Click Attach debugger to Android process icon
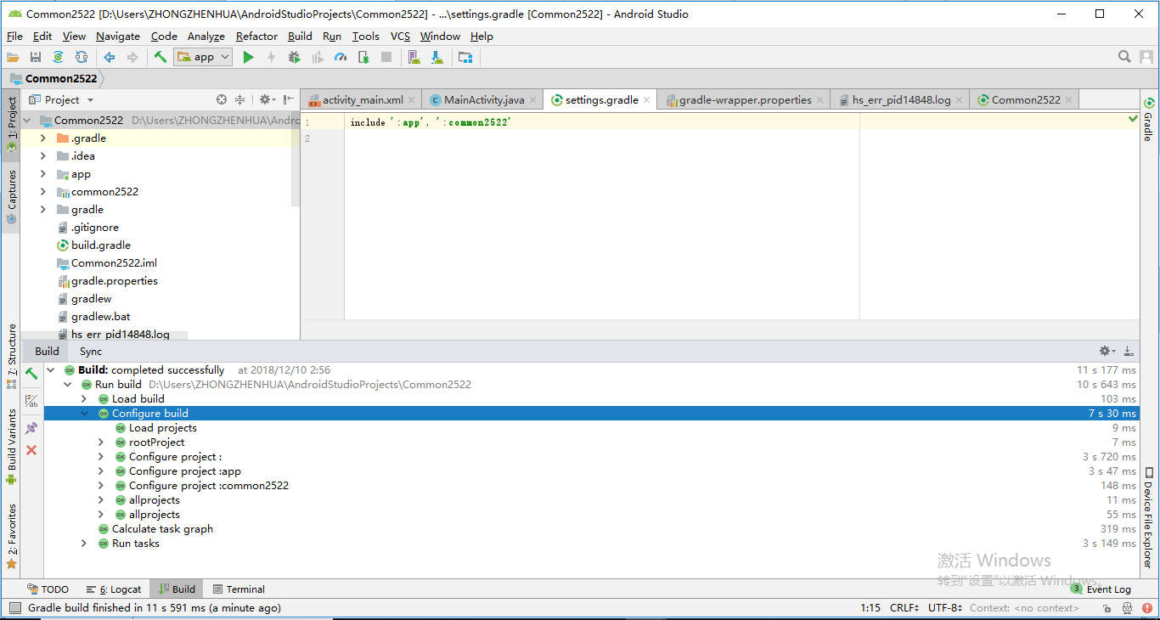This screenshot has width=1160, height=620. (x=363, y=57)
